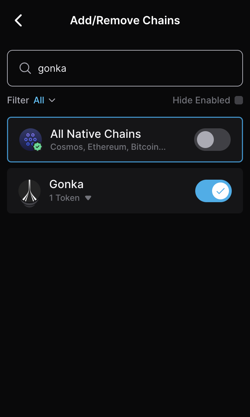Click the "Filter" label
Image resolution: width=250 pixels, height=417 pixels.
pyautogui.click(x=18, y=100)
